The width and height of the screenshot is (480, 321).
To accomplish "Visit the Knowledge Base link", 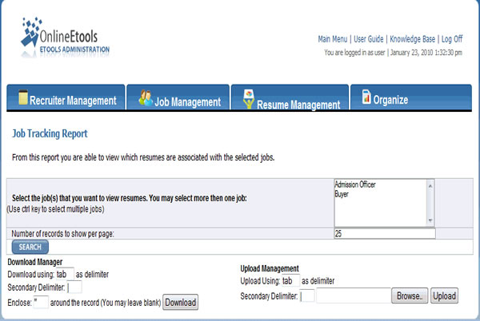I will (x=412, y=38).
